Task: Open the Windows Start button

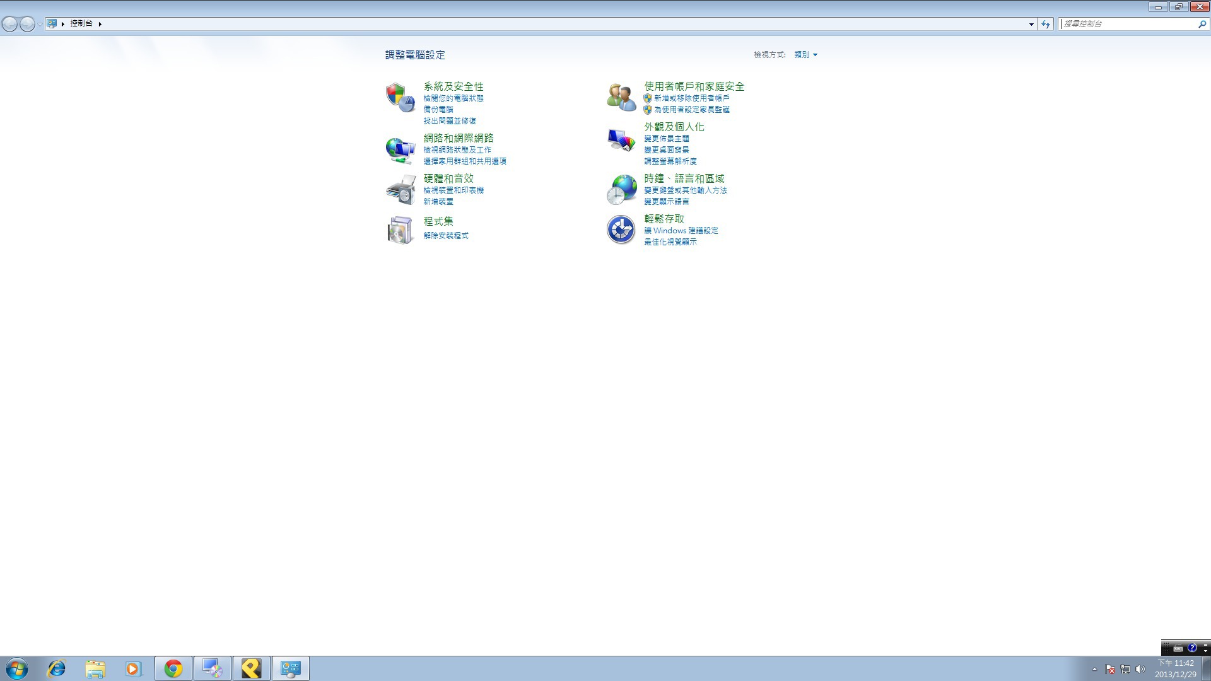Action: [x=17, y=668]
